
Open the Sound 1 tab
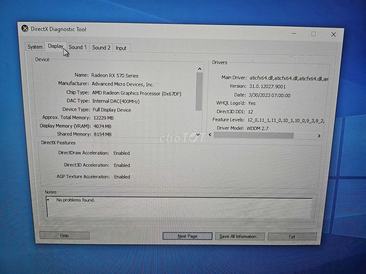pos(78,47)
